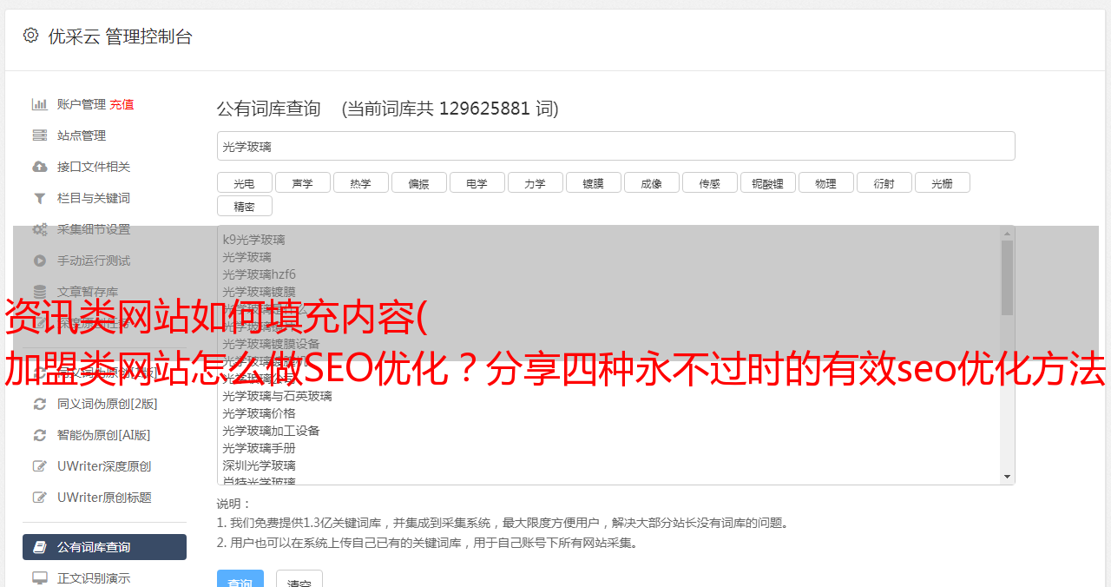Click the results list scrollbar down arrow
The image size is (1111, 587).
click(1008, 477)
